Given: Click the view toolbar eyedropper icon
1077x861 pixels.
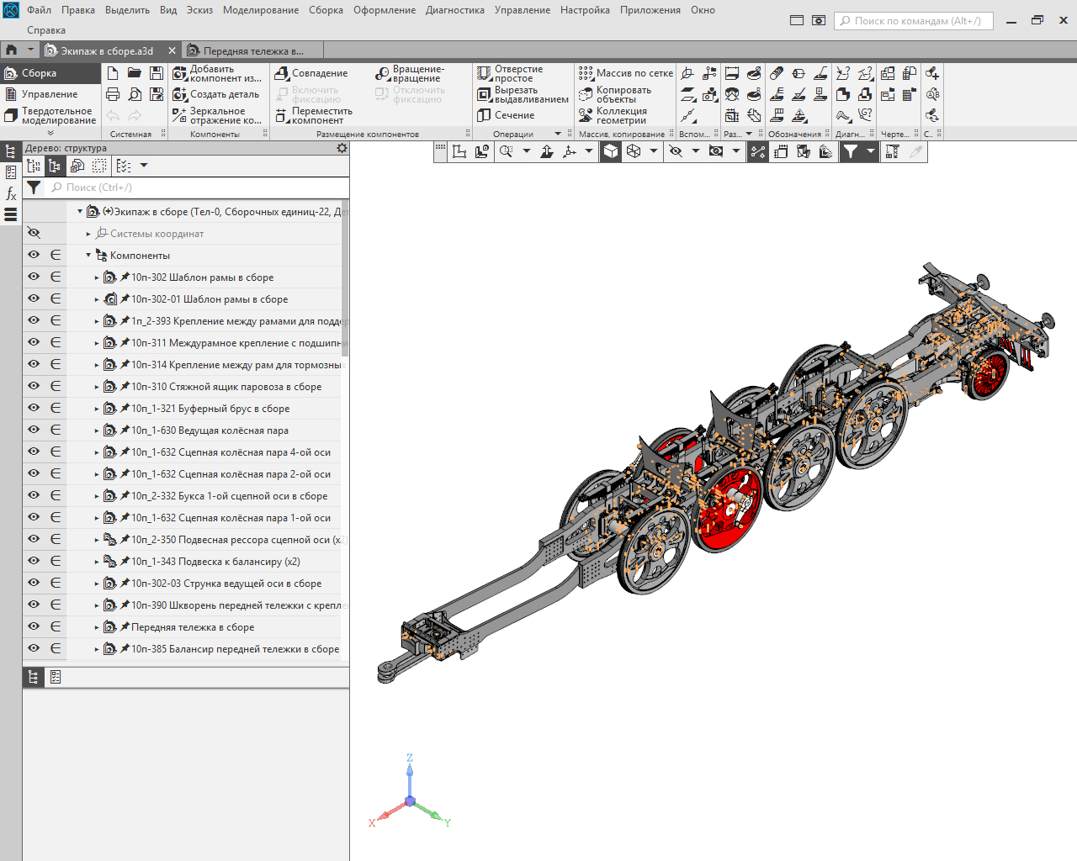Looking at the screenshot, I should pos(915,151).
